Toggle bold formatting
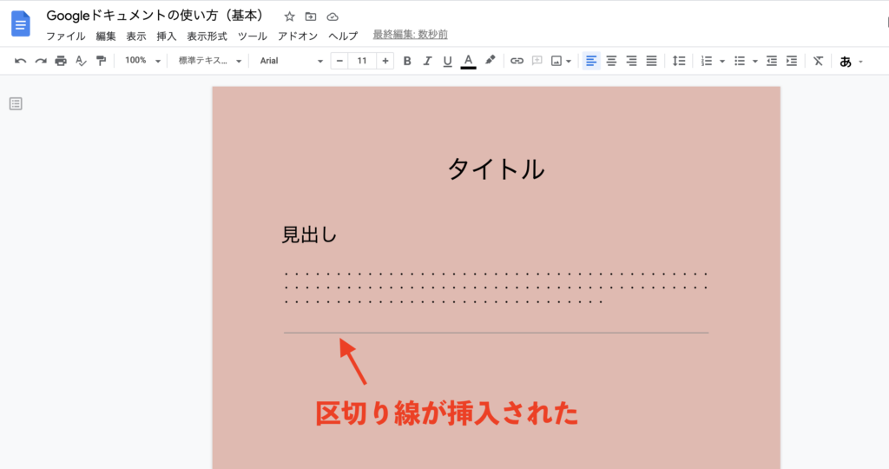Screen dimensions: 889x469 pos(407,61)
